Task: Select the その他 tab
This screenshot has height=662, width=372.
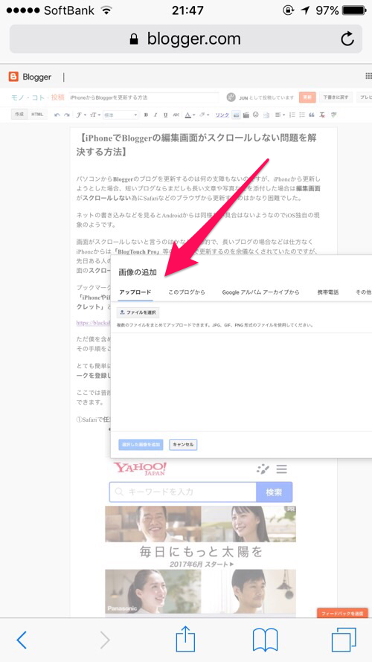Action: pos(364,292)
